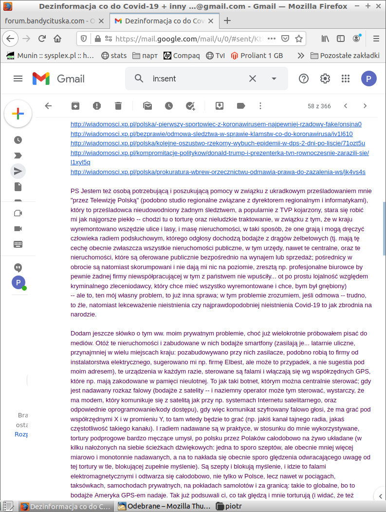Viewport: 386px width, 512px height.
Task: Open Gmail support help icon
Action: (x=304, y=79)
